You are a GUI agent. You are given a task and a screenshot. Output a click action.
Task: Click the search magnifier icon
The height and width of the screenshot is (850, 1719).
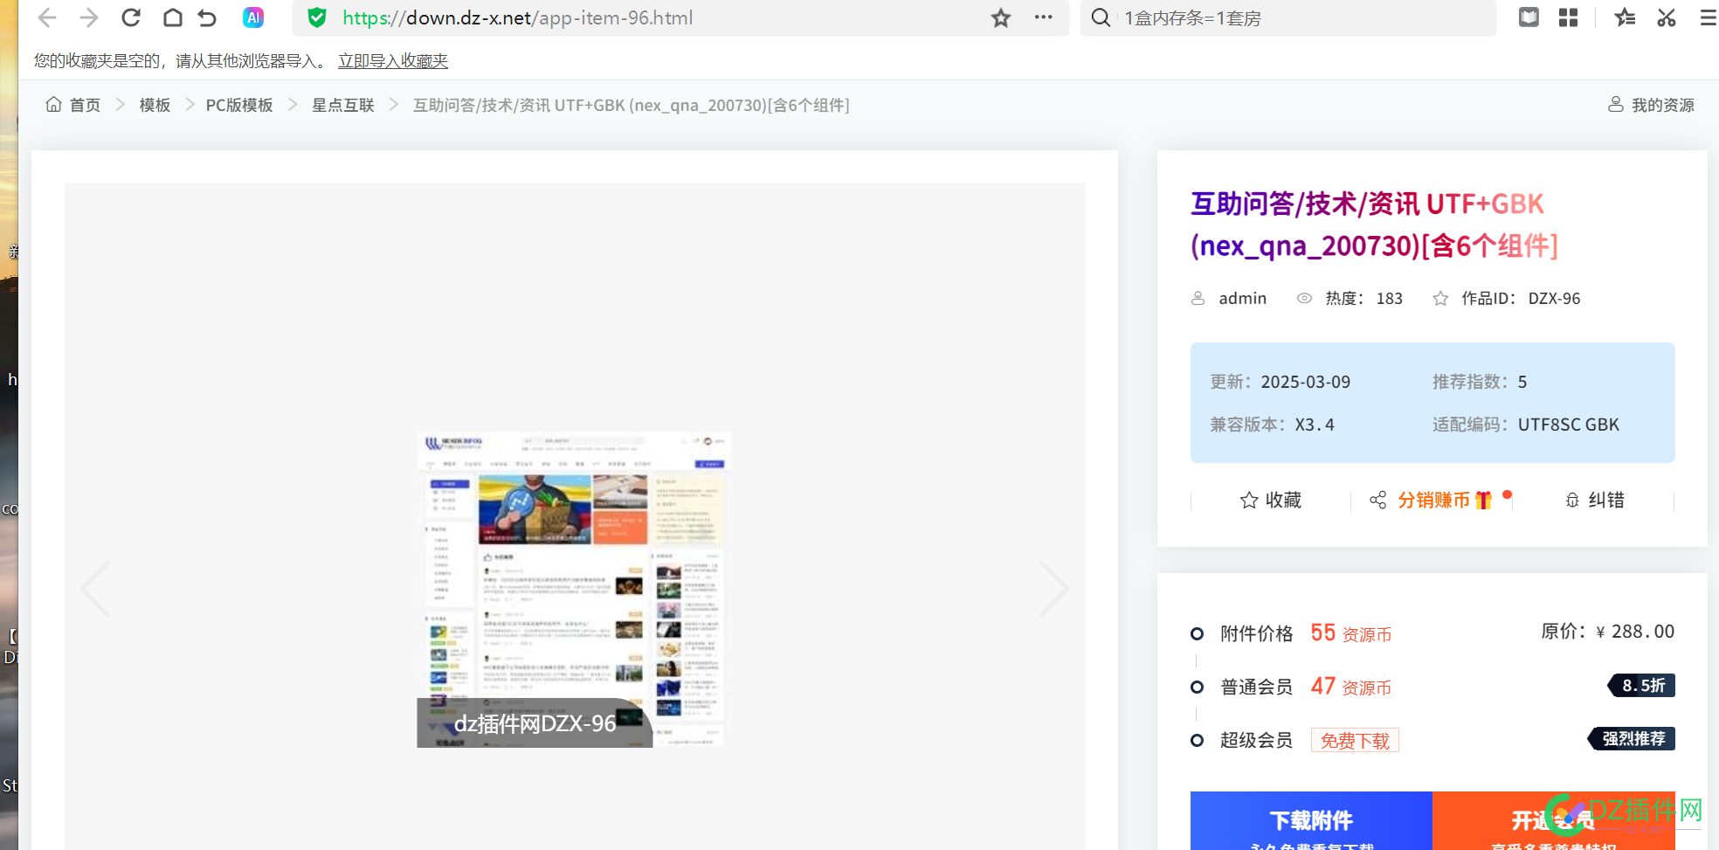point(1101,17)
